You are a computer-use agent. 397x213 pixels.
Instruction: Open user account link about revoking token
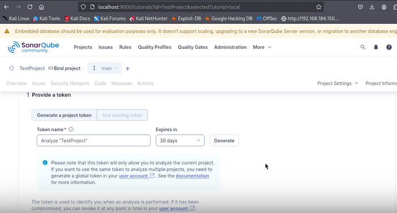[177, 208]
